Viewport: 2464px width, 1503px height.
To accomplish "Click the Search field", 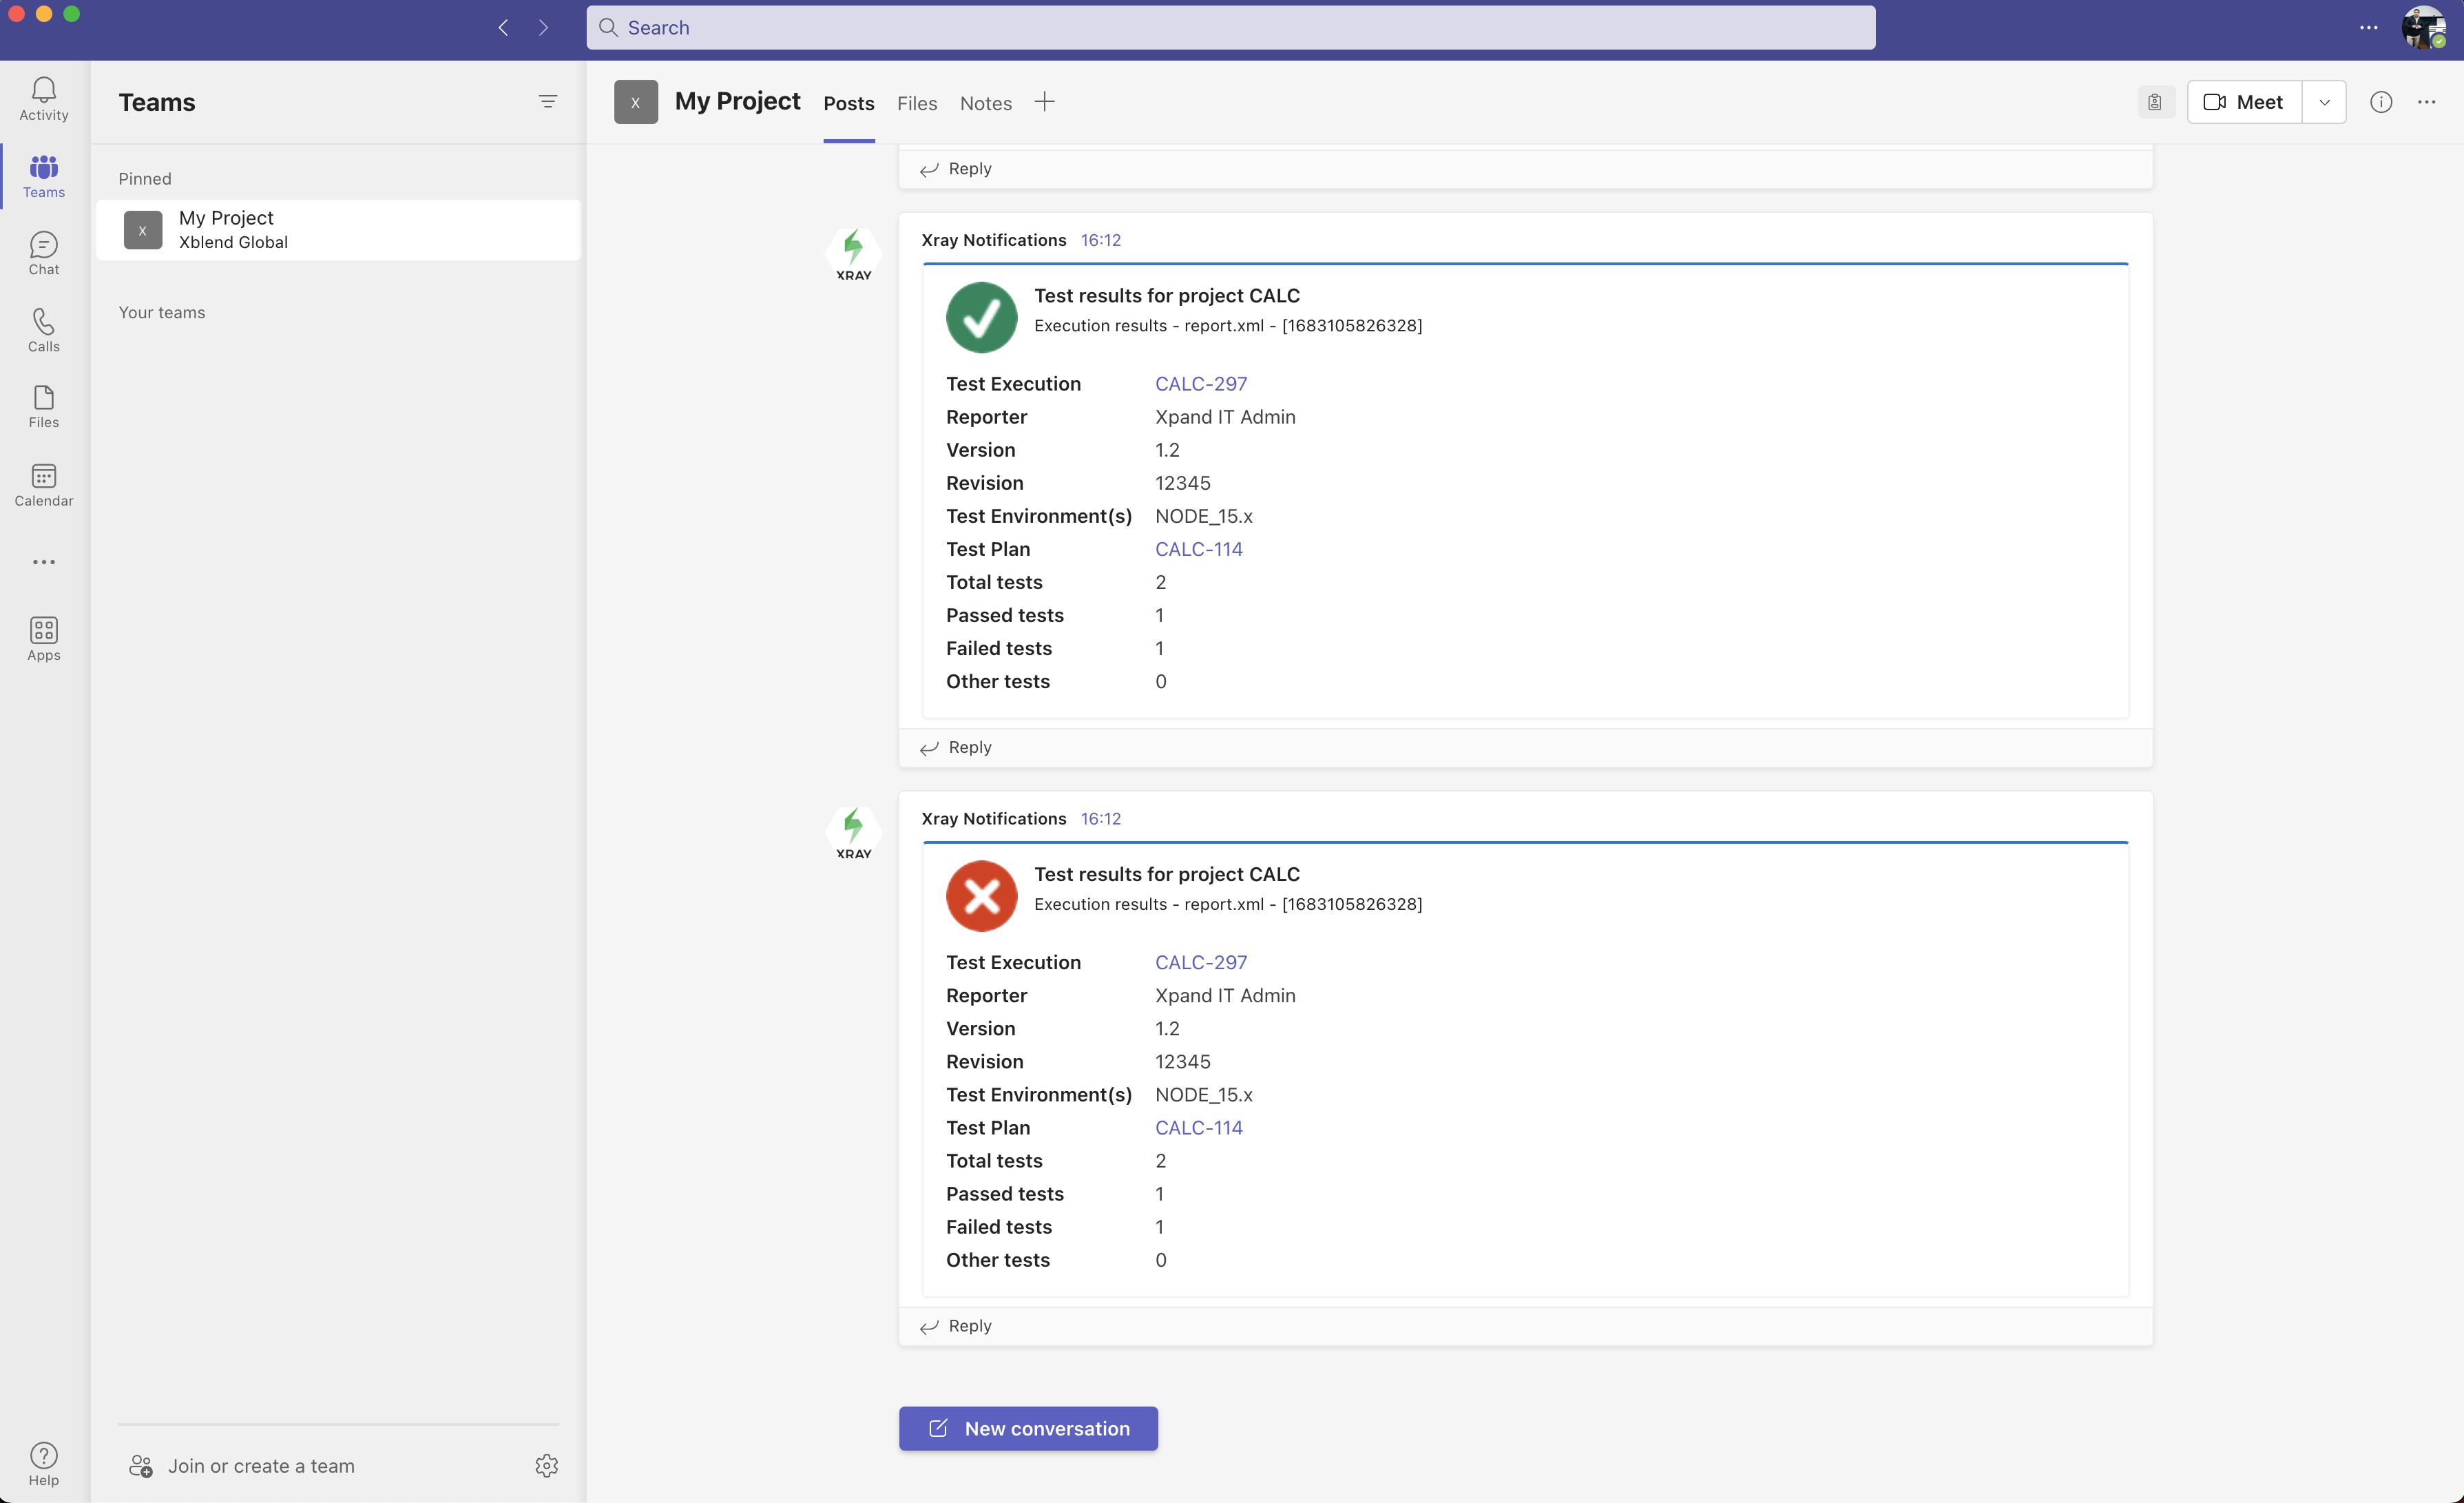I will (x=1230, y=28).
